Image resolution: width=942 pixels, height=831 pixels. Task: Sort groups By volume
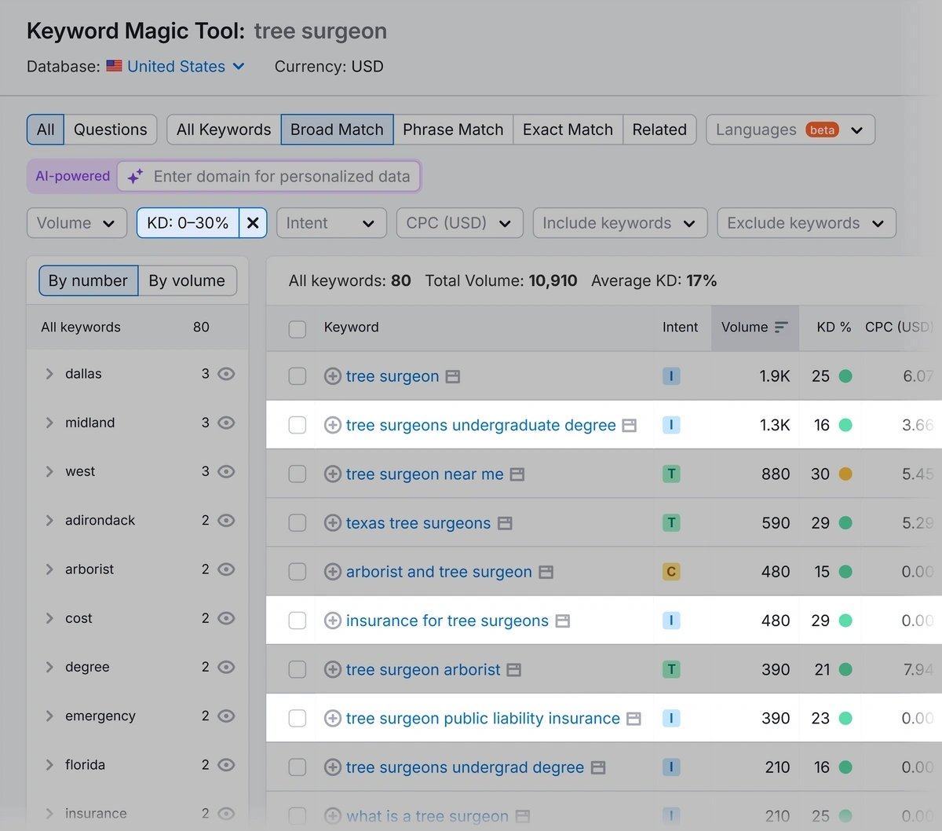click(x=187, y=280)
